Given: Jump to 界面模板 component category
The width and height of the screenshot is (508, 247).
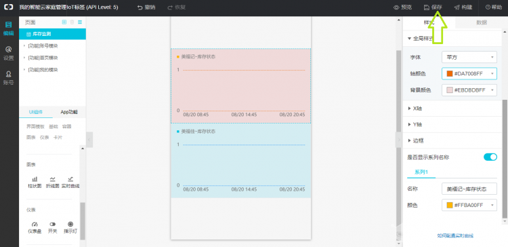Looking at the screenshot, I should pyautogui.click(x=36, y=126).
